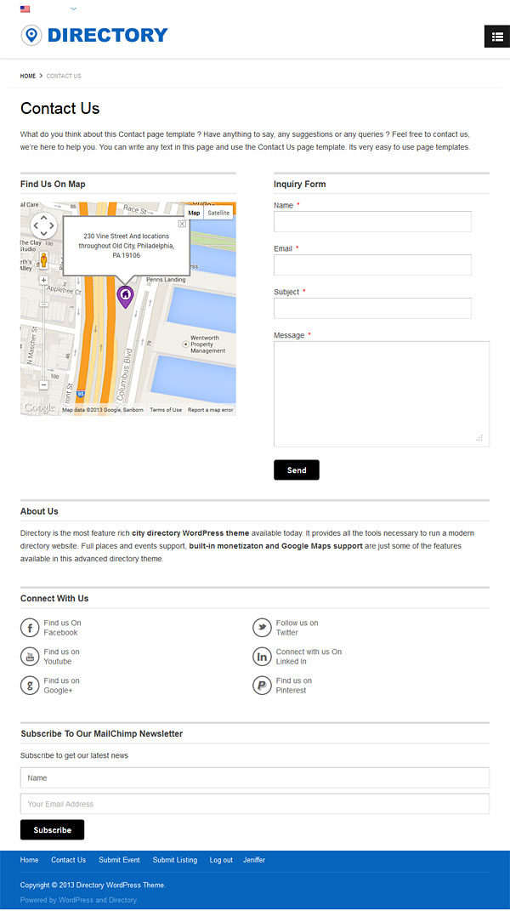
Task: Open the Google+ circle icon
Action: (30, 686)
